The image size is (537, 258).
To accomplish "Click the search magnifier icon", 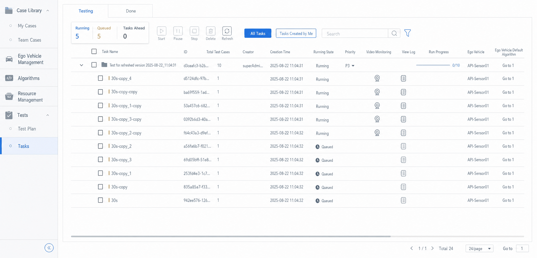I will pos(394,33).
